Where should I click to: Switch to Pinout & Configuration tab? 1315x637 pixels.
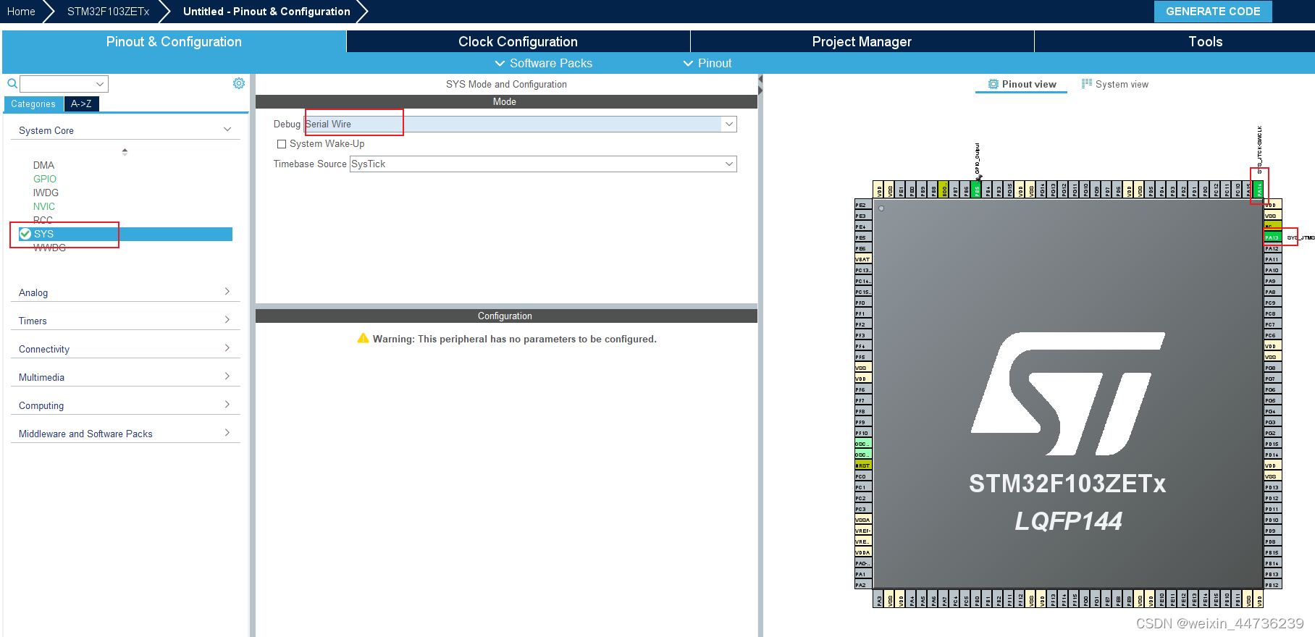(174, 41)
